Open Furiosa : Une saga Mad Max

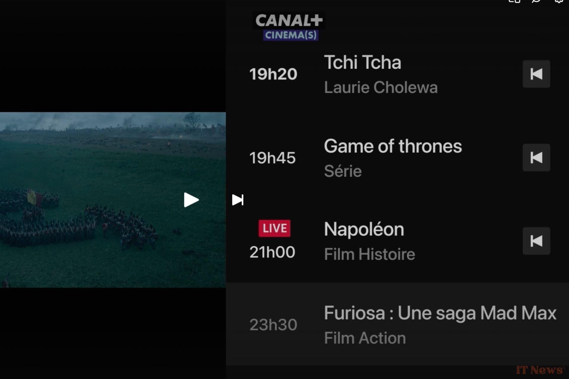coord(440,313)
